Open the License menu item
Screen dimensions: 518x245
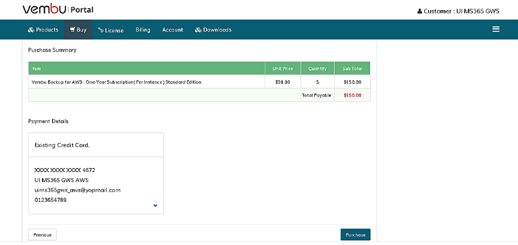tap(111, 30)
